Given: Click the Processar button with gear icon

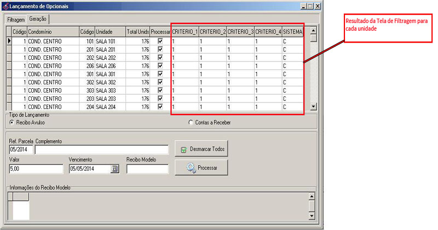Looking at the screenshot, I should (x=201, y=168).
